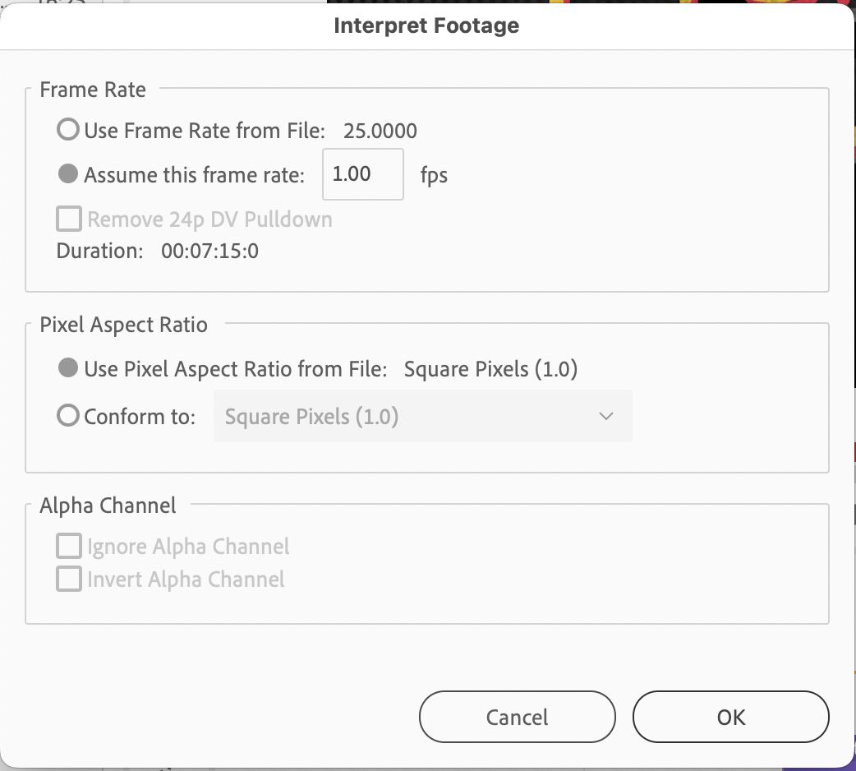This screenshot has height=771, width=856.
Task: Click the Pixel Aspect Ratio section heading
Action: click(124, 325)
